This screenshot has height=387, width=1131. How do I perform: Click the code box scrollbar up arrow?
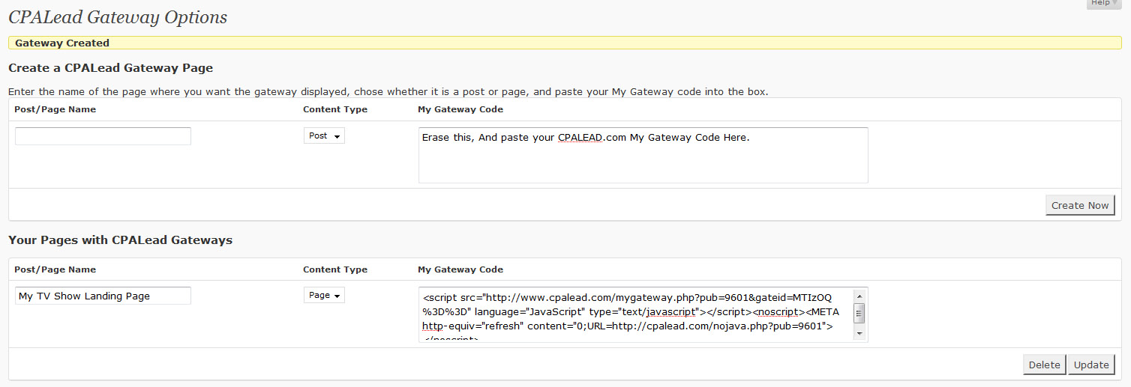coord(860,295)
